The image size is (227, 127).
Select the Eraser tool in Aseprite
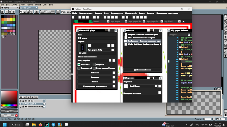(225, 23)
